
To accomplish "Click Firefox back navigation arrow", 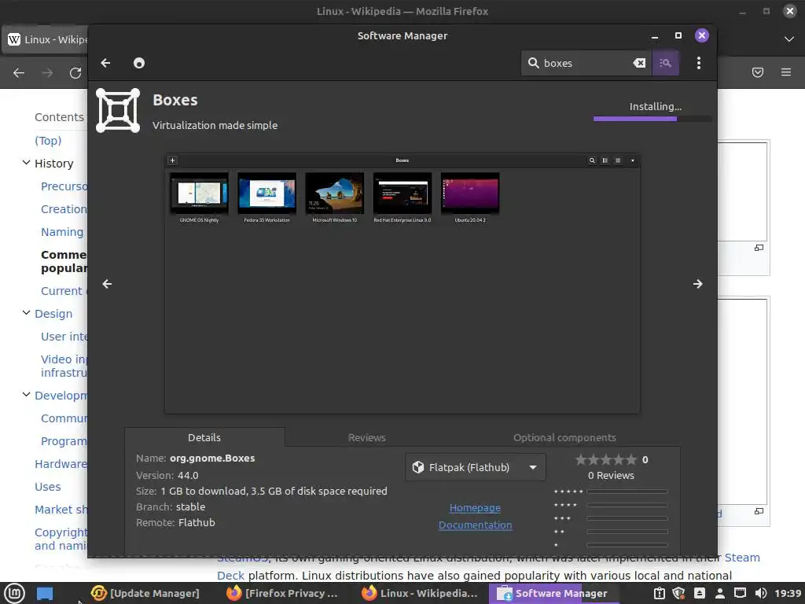I will [x=19, y=72].
